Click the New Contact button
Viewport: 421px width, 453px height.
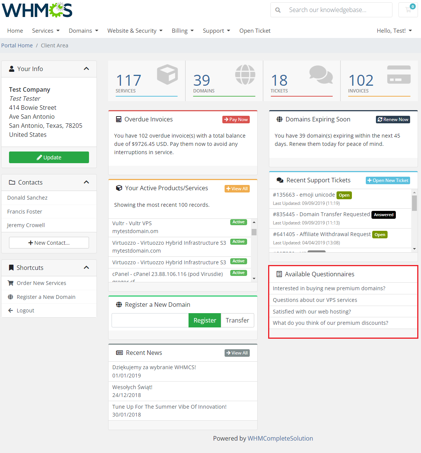pos(49,243)
